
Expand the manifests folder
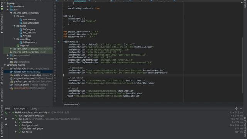tap(8, 7)
